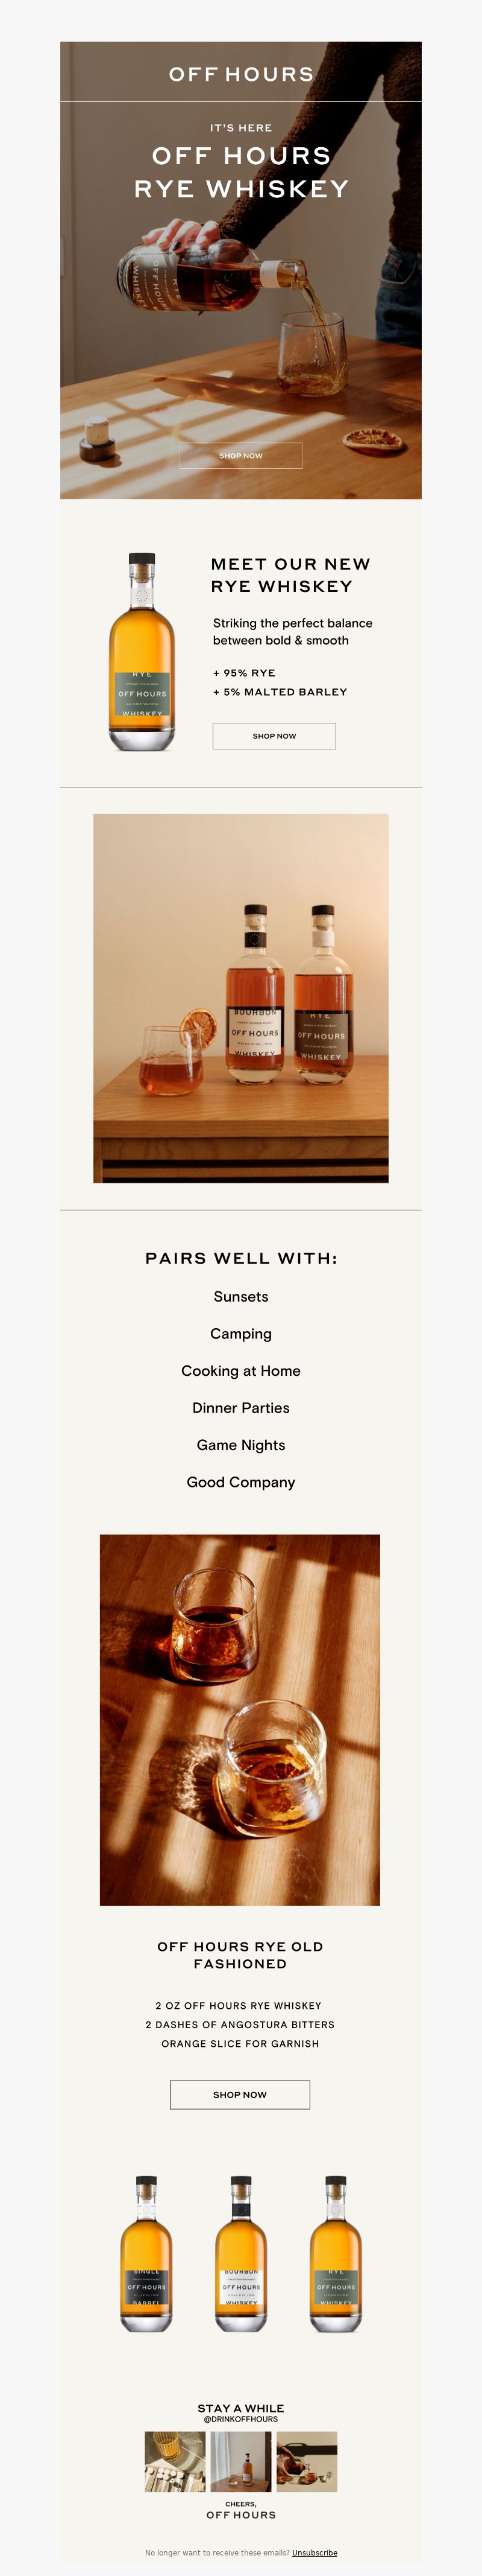Click the OFF HOURS RYE OLD FASHIONED title
Screen dimensions: 482x2576
[x=240, y=1955]
